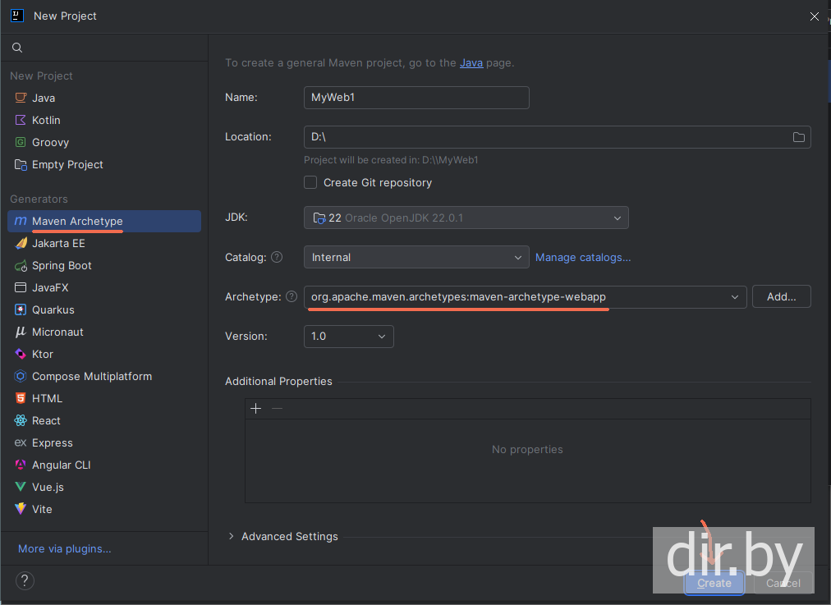The image size is (831, 605).
Task: Open the Archetype combo box arrow
Action: [x=735, y=297]
